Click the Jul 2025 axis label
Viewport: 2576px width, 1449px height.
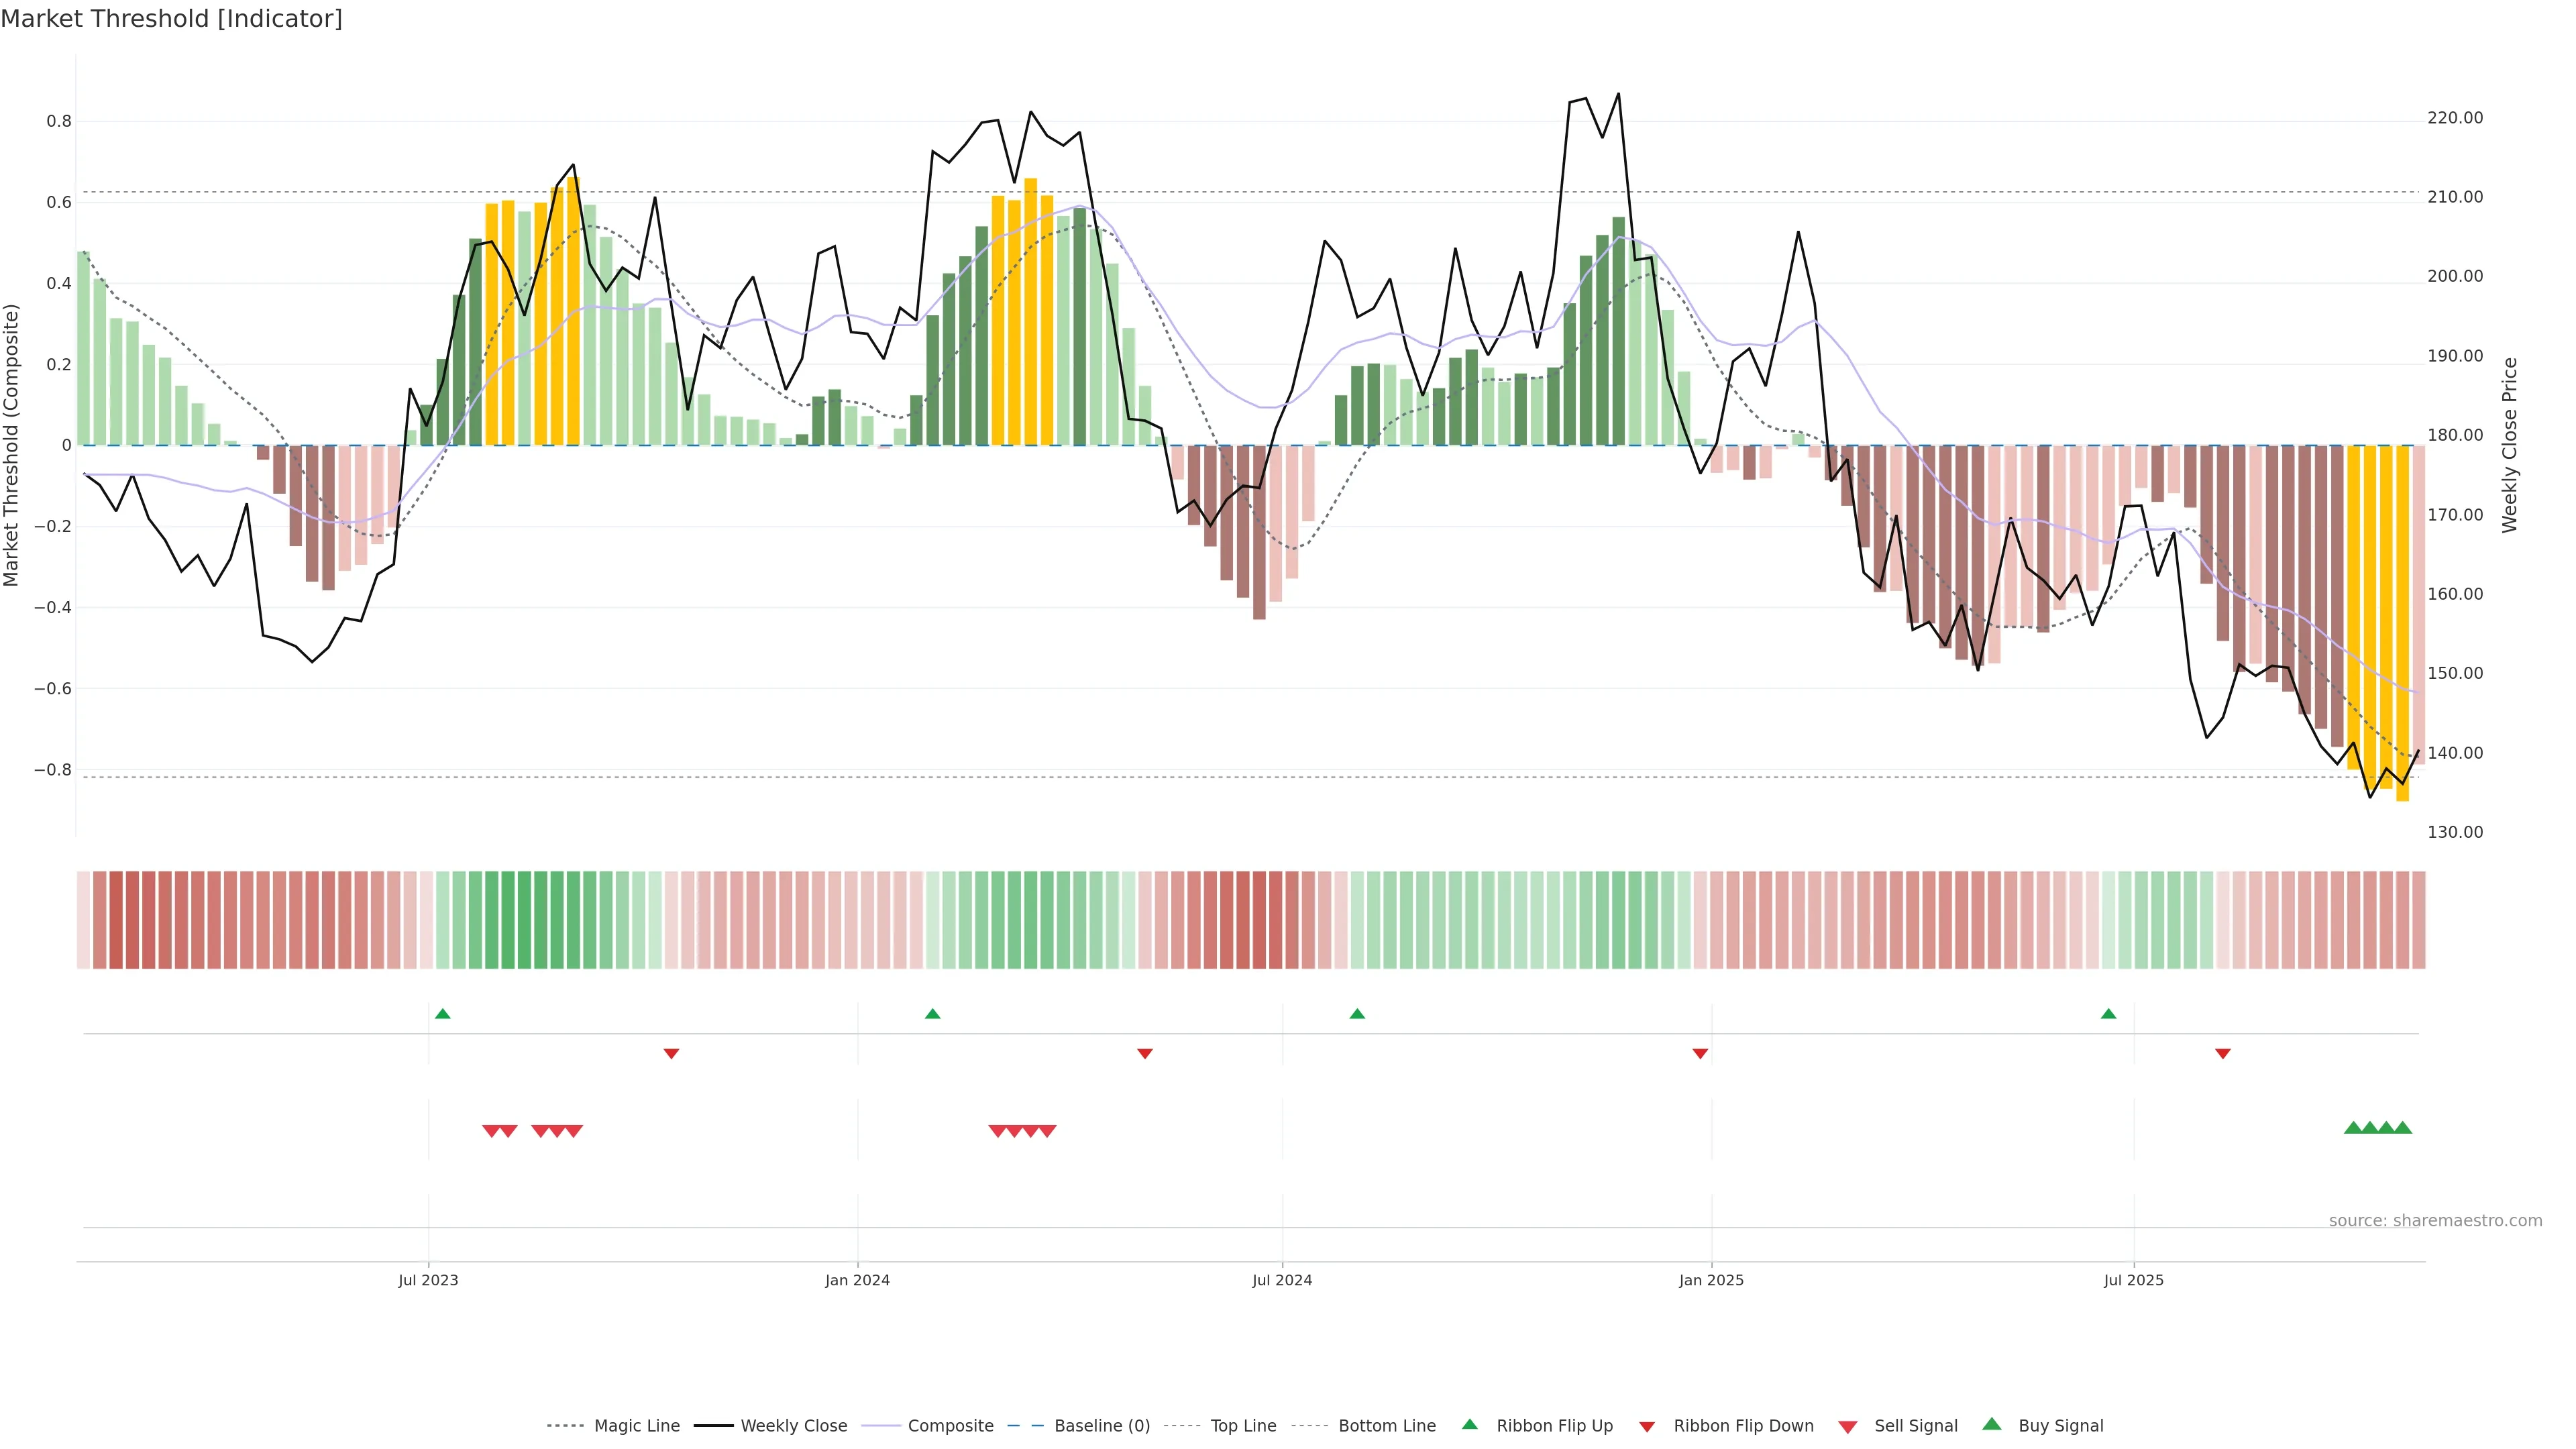[x=2133, y=1280]
